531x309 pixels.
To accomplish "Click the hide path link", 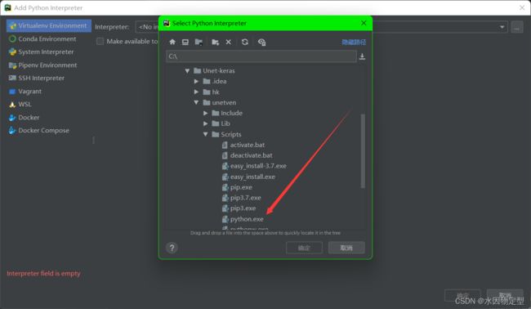I will pyautogui.click(x=354, y=42).
